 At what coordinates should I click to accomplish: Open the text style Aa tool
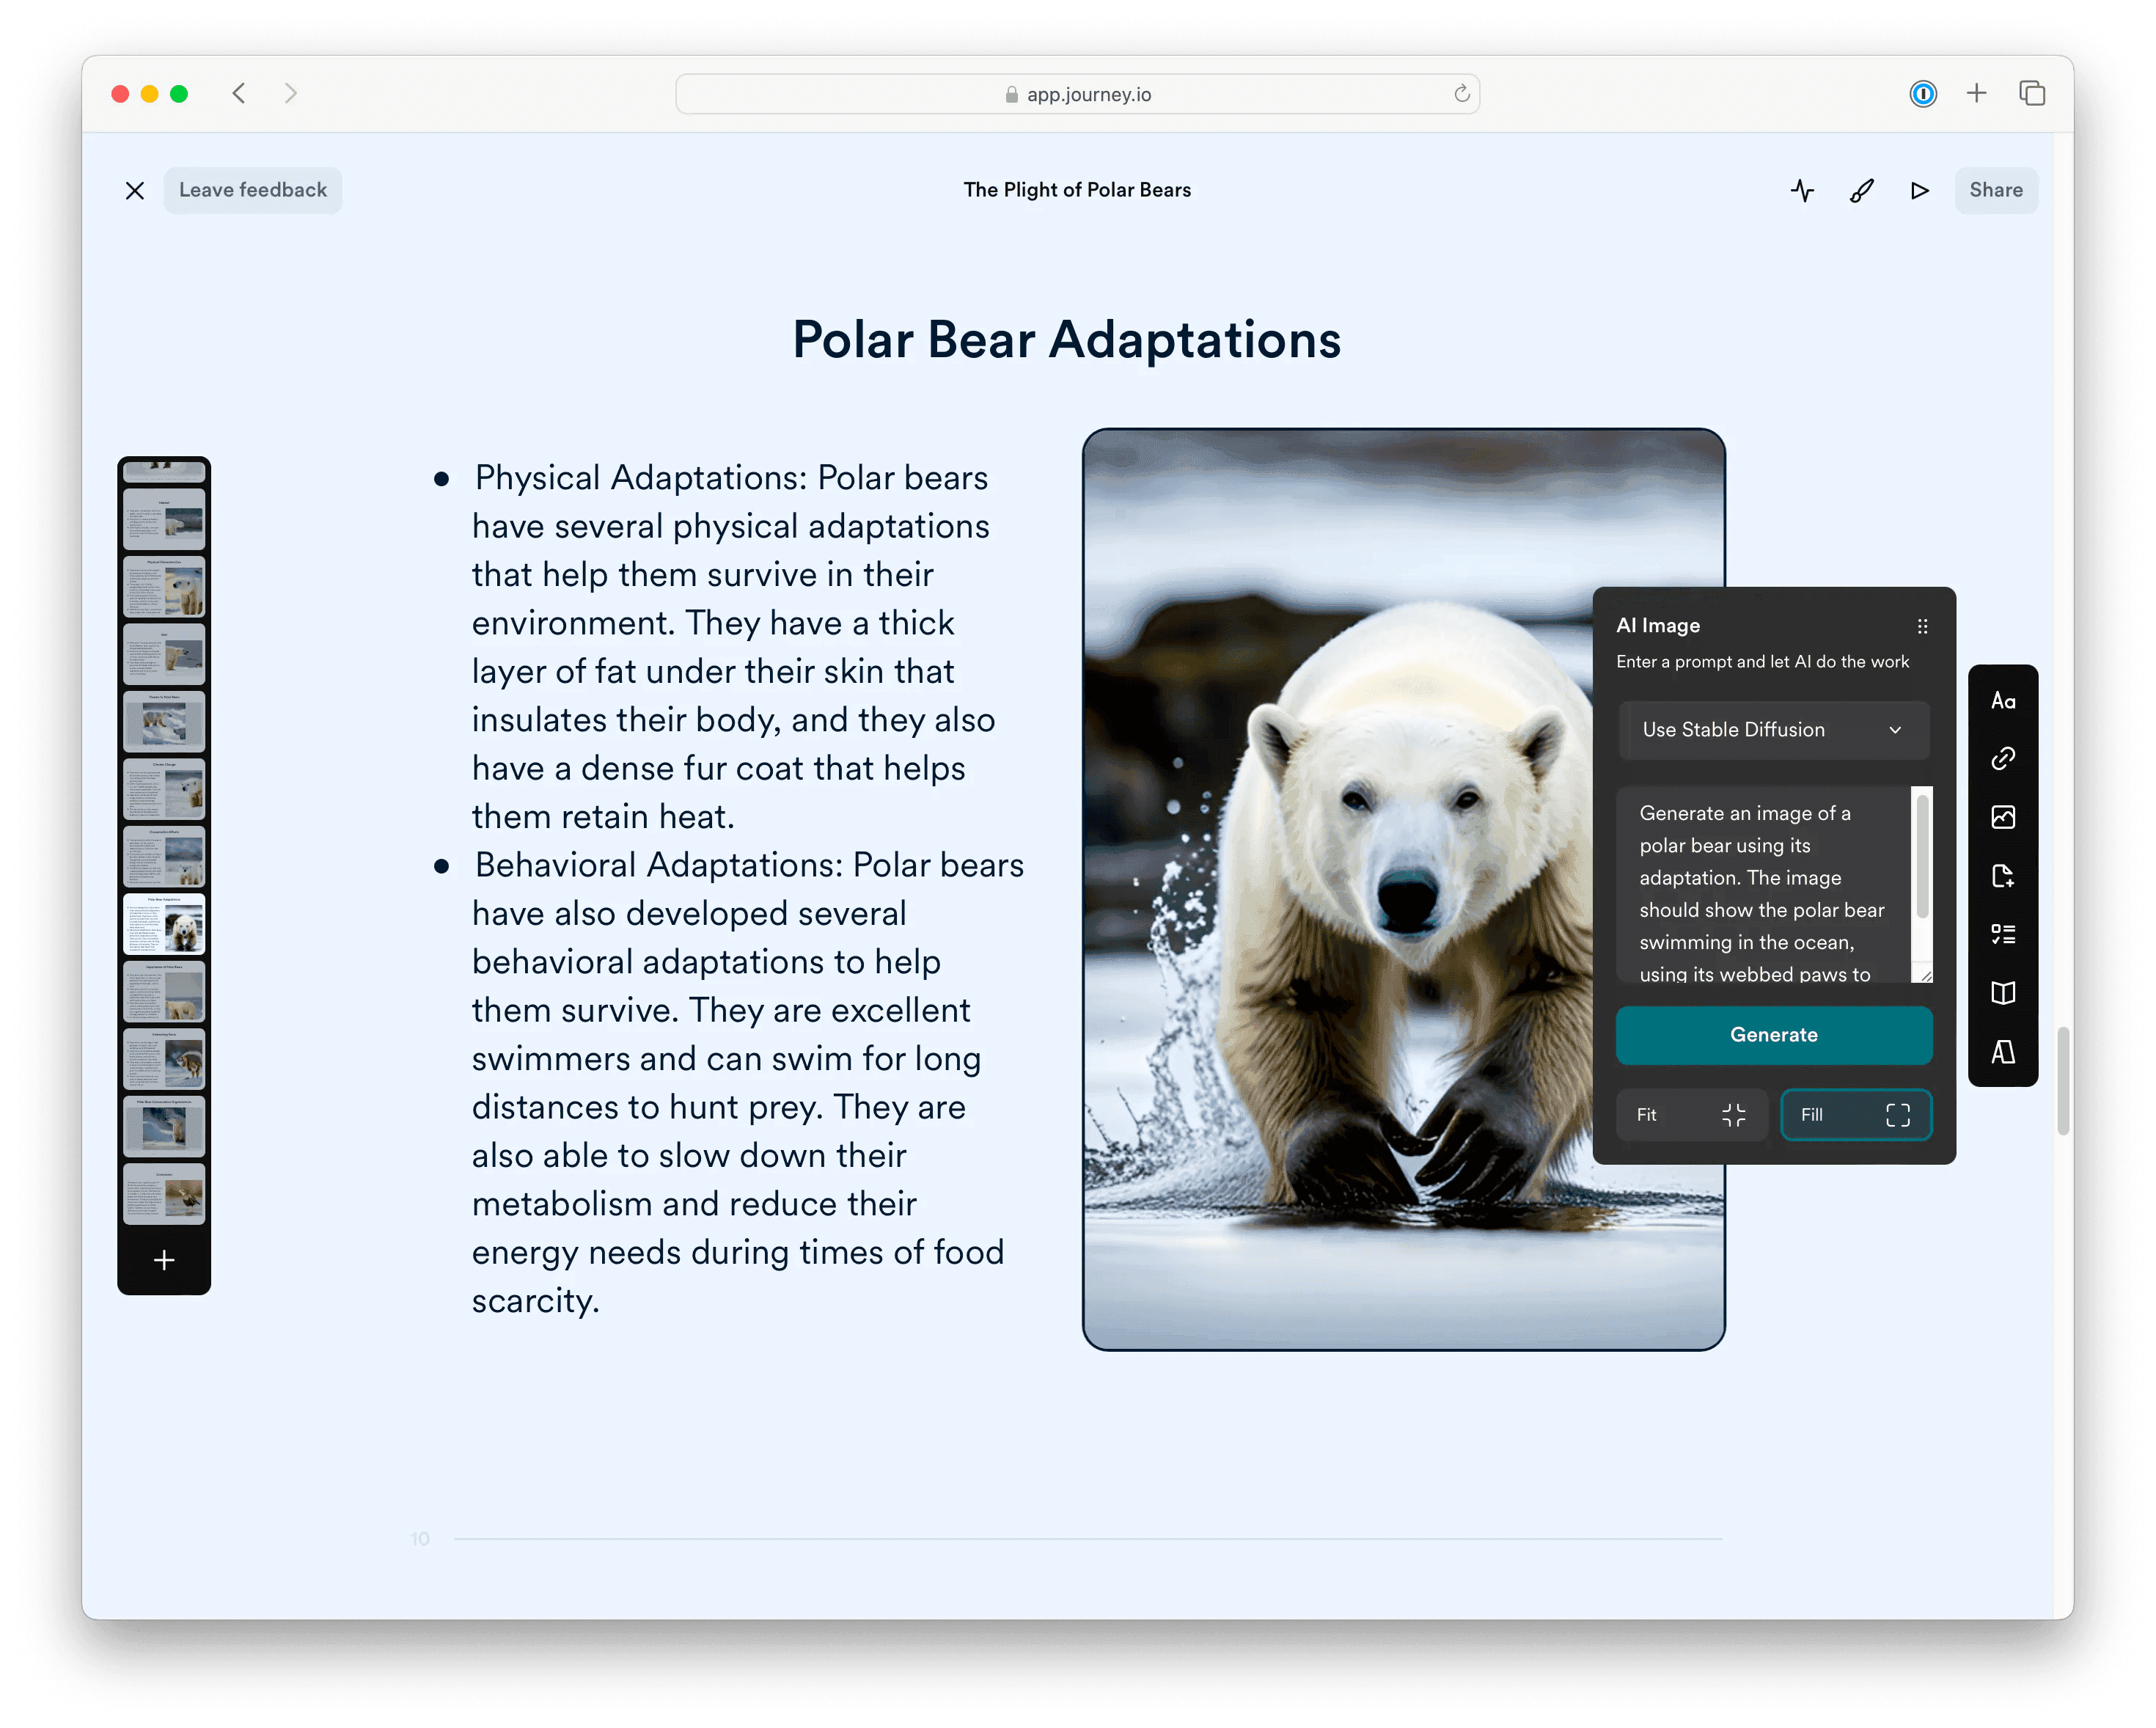(x=2002, y=701)
